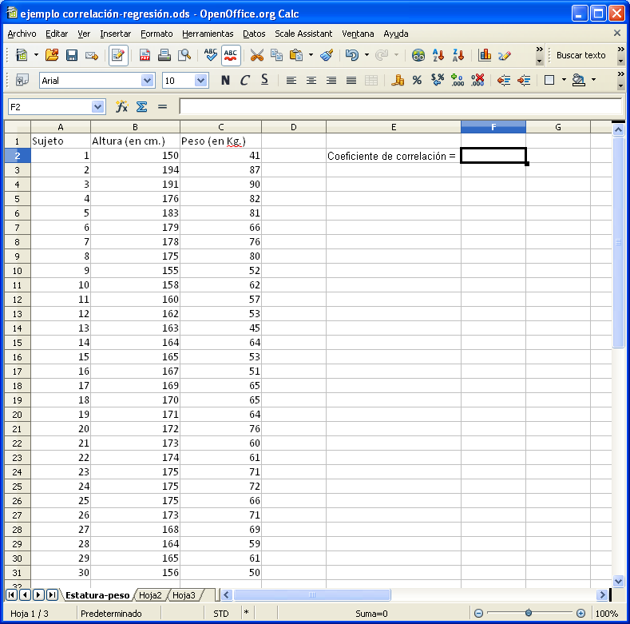Image resolution: width=630 pixels, height=624 pixels.
Task: Click the Save document icon
Action: click(72, 55)
